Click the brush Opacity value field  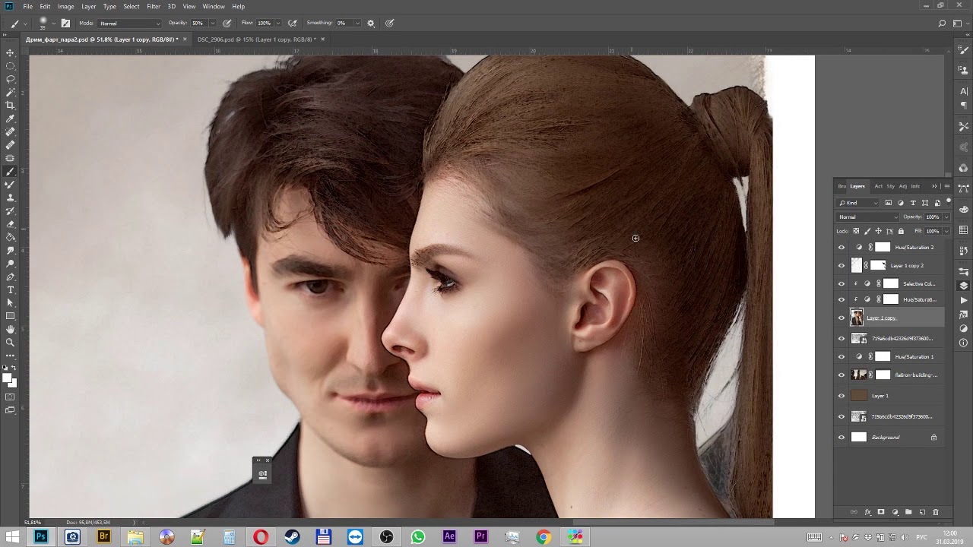click(x=198, y=24)
